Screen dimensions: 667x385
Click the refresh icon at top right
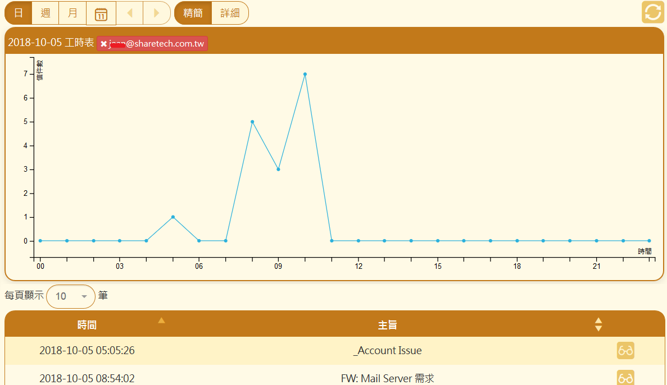(653, 13)
